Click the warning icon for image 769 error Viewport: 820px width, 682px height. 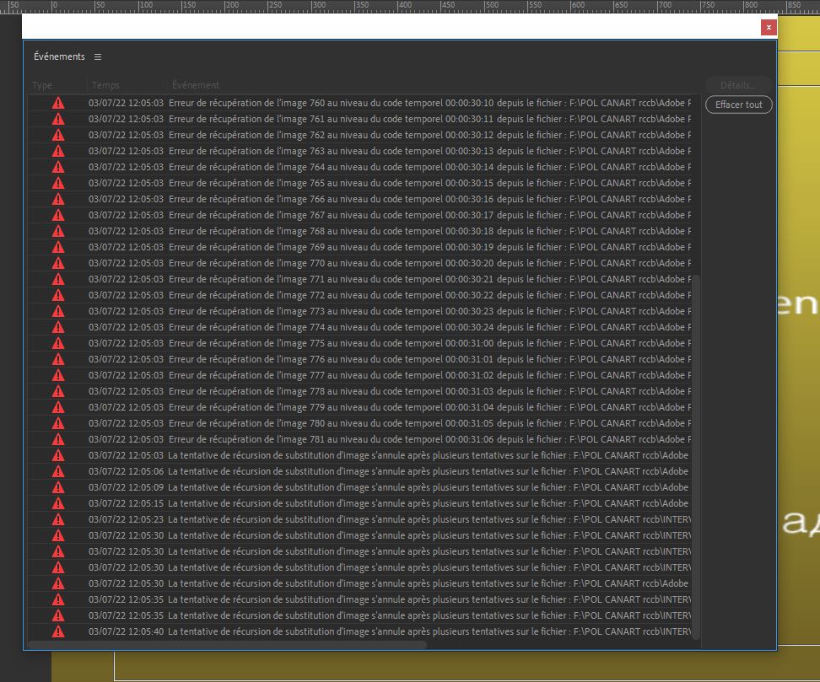58,247
